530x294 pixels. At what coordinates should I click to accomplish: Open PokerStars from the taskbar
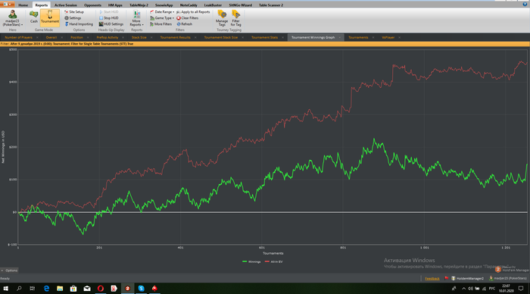point(154,288)
